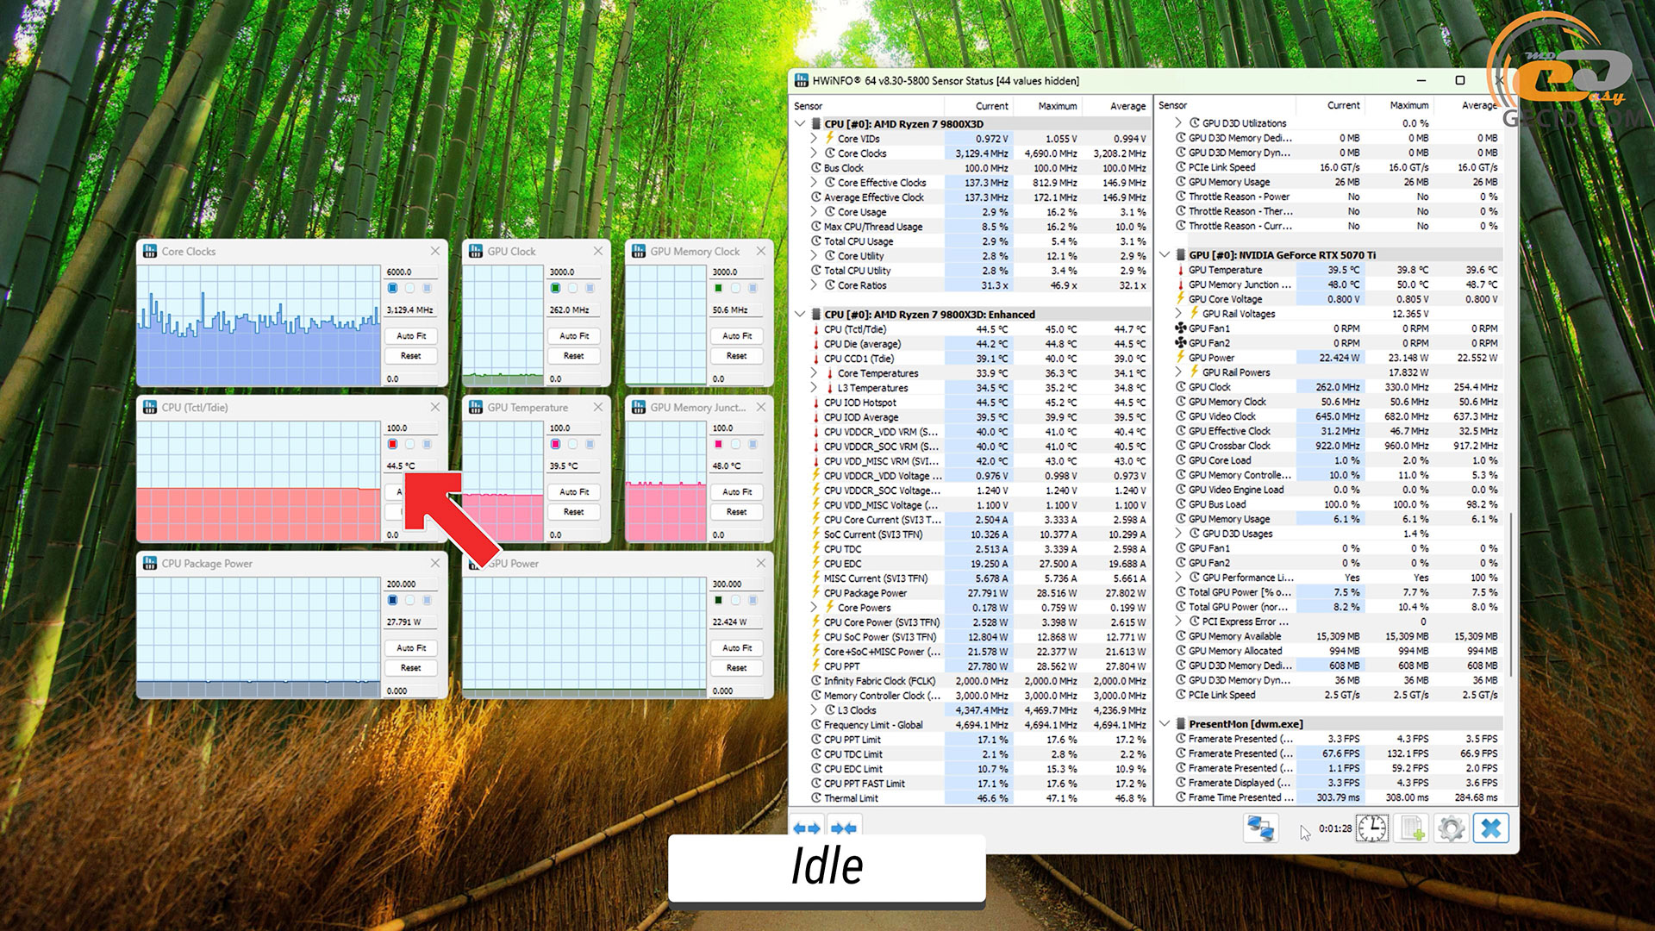Toggle the pink checkbox in GPU Memory Junction graph
The width and height of the screenshot is (1655, 931).
pos(719,444)
